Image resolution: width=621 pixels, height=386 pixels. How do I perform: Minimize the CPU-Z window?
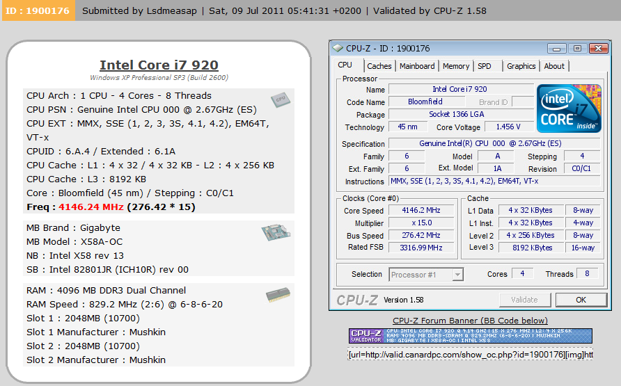tap(557, 49)
